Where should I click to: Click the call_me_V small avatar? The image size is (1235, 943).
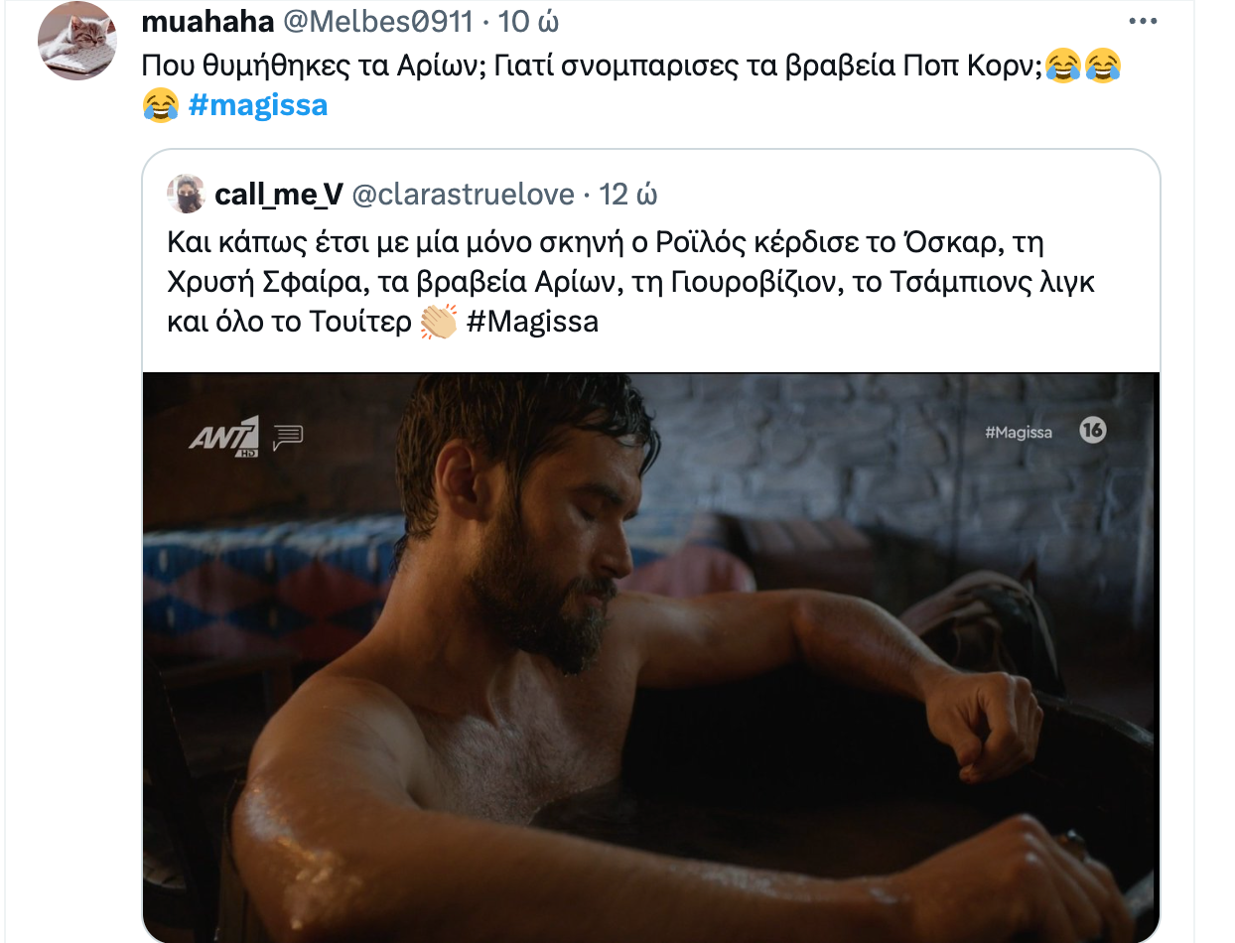click(x=186, y=194)
